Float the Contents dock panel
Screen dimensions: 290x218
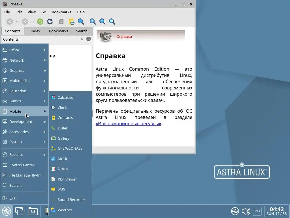(x=82, y=39)
